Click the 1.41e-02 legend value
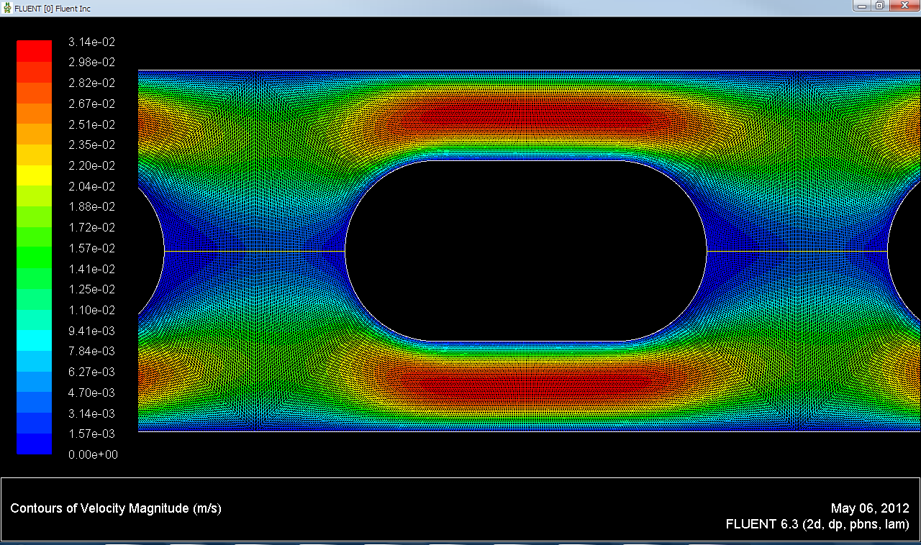921x545 pixels. 92,269
